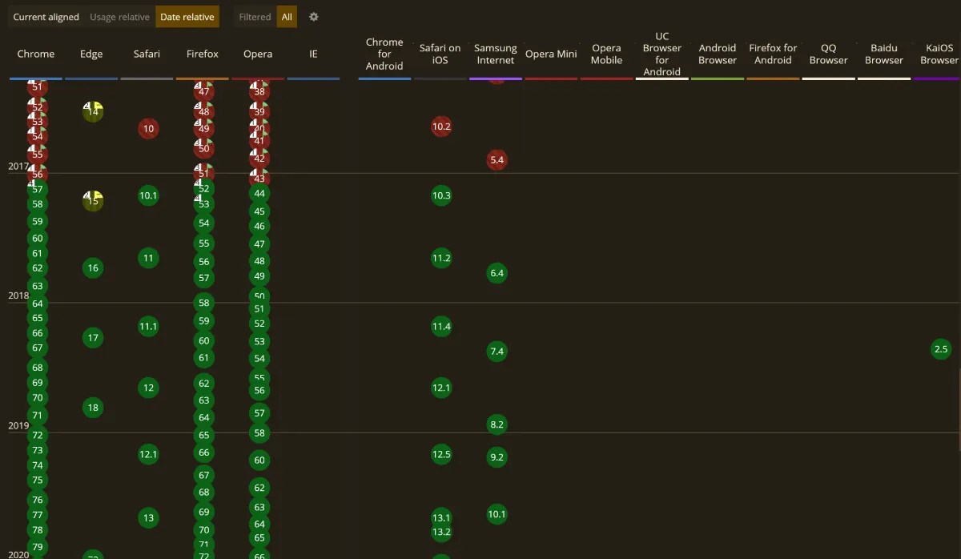Screen dimensions: 961x559
Task: Click the Firefox column header
Action: tap(203, 54)
